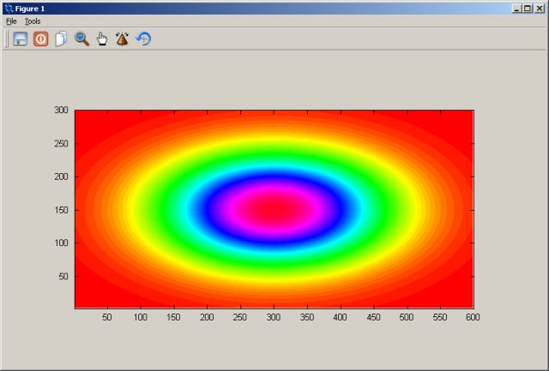Close the Figure 1 window

click(540, 9)
